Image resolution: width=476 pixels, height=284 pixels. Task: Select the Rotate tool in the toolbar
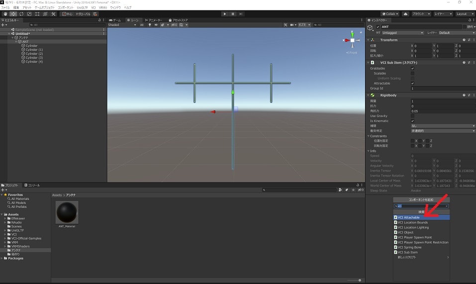click(21, 14)
